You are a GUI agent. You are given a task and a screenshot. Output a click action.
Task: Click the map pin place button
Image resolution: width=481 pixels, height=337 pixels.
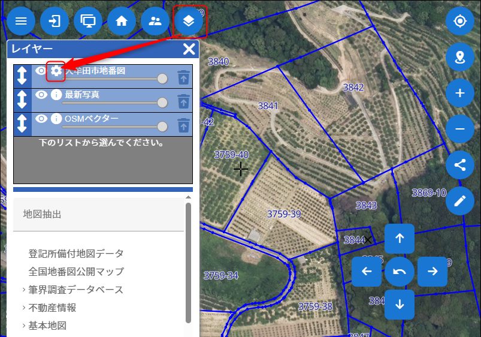click(460, 57)
